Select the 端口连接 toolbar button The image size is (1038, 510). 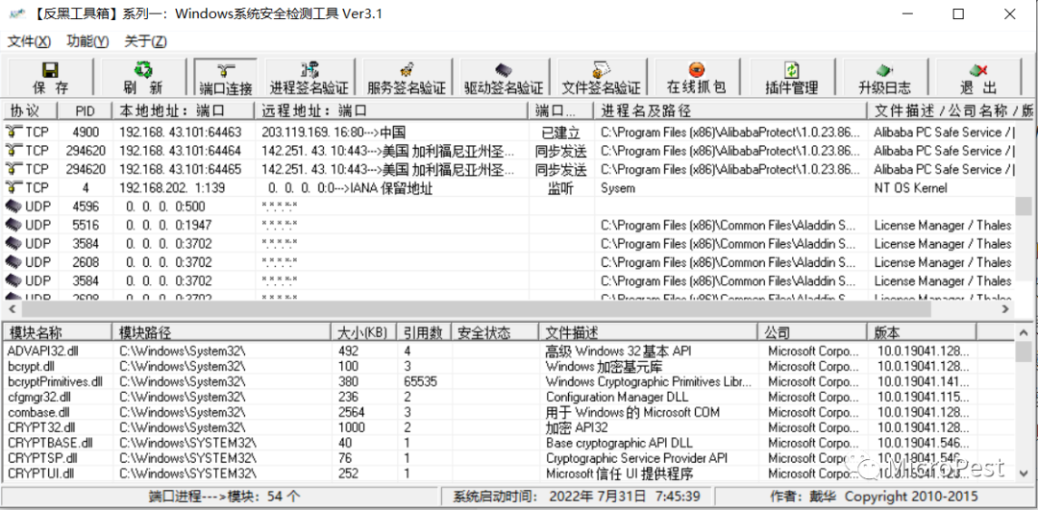pos(226,78)
